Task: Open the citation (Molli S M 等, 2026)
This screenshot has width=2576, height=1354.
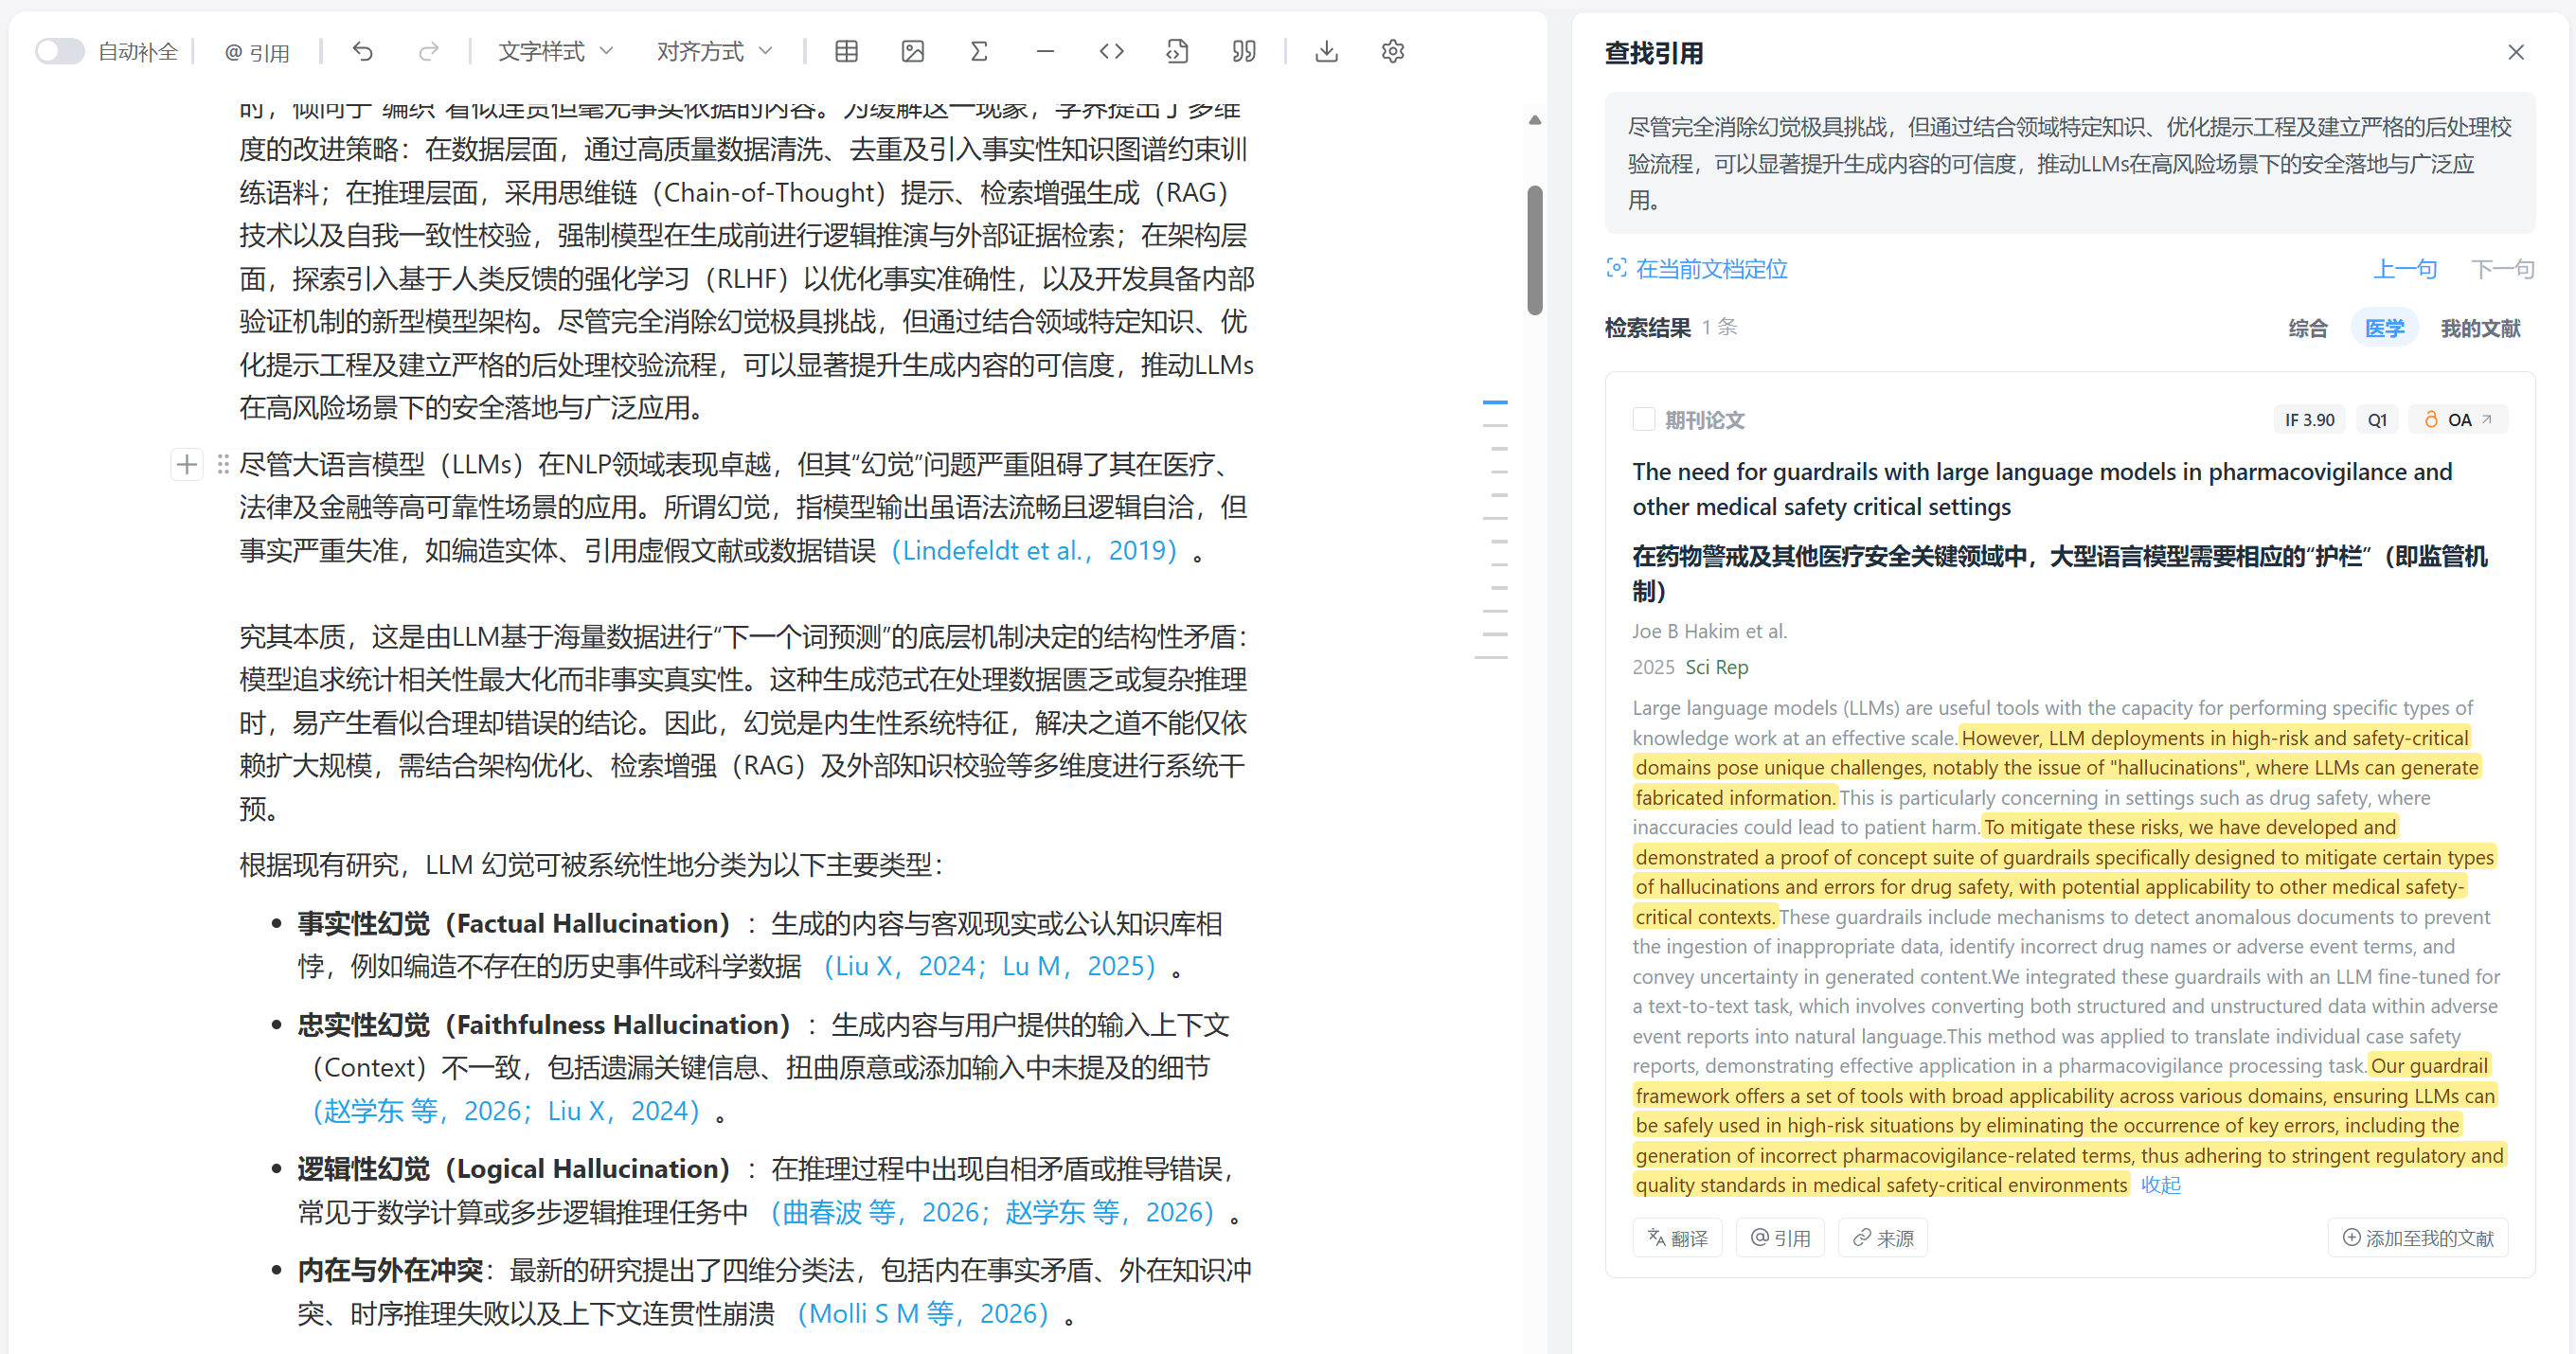Action: [x=923, y=1313]
